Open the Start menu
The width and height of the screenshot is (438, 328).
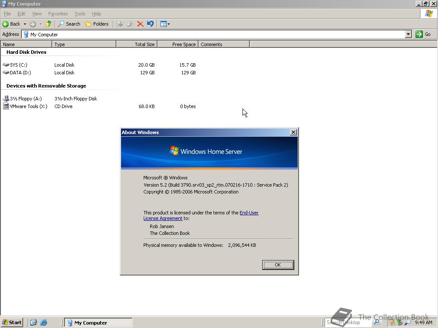pos(12,322)
